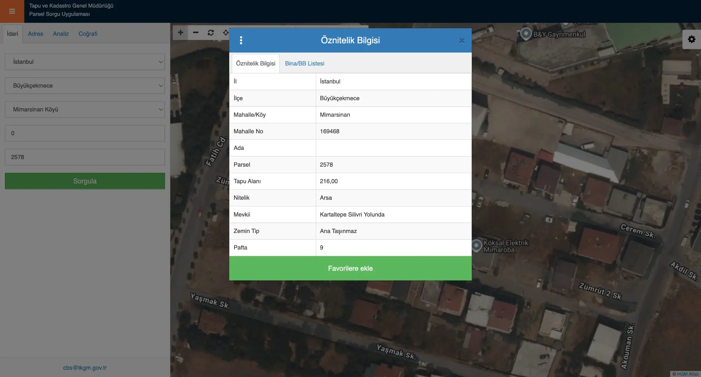Open the orange hamburger menu
The height and width of the screenshot is (377, 701).
click(12, 11)
